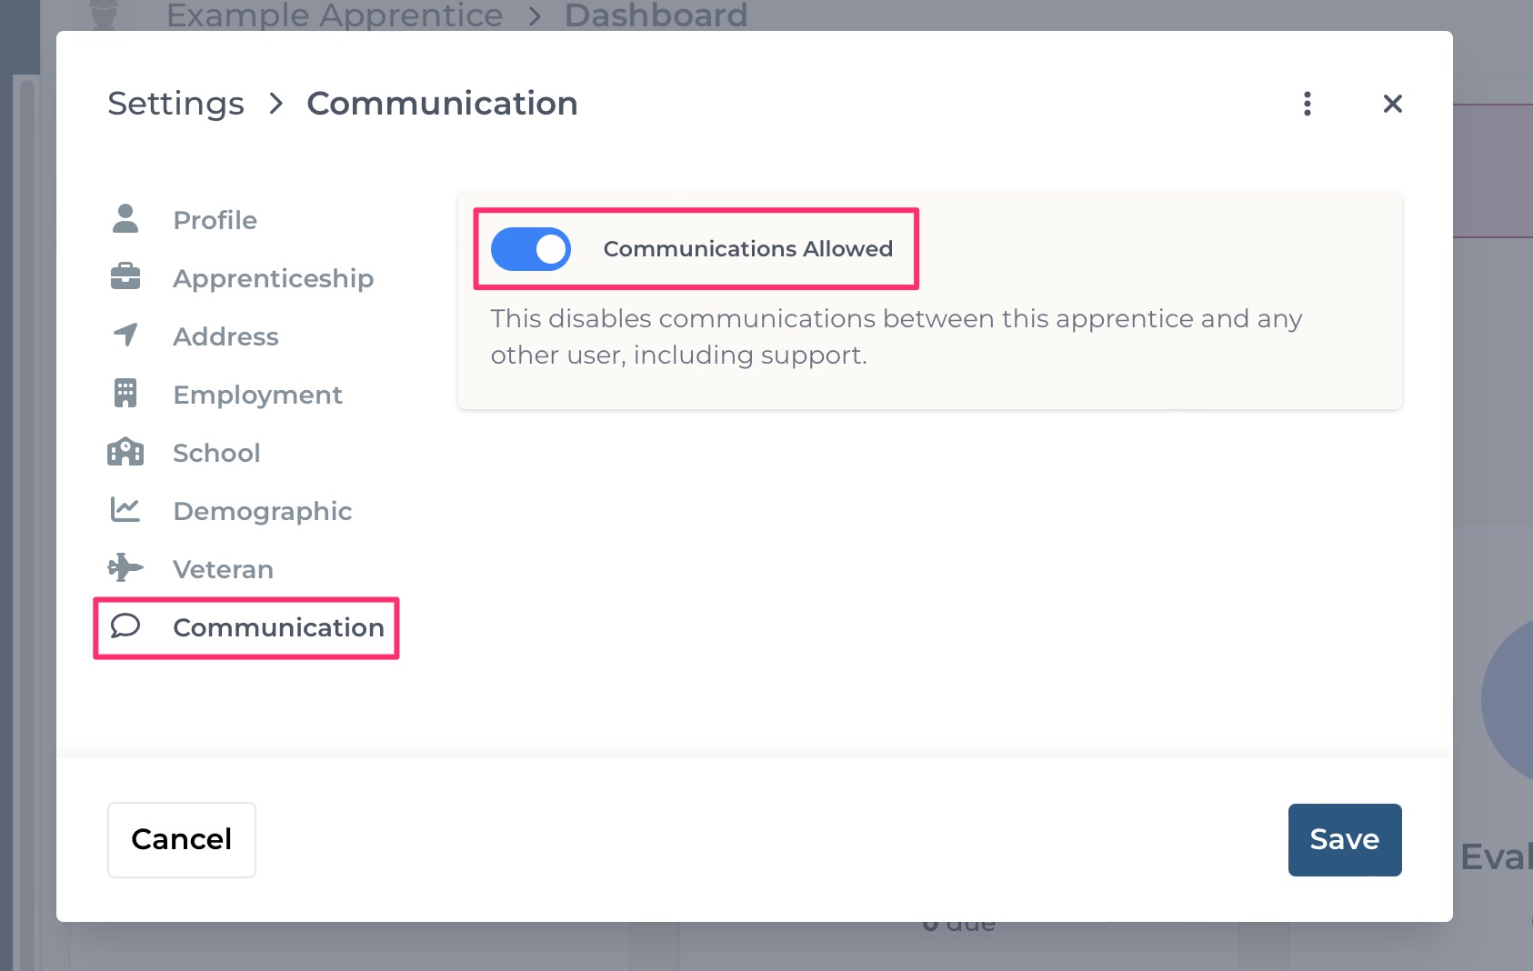Click the Demographic chart icon
1533x971 pixels.
(x=125, y=509)
